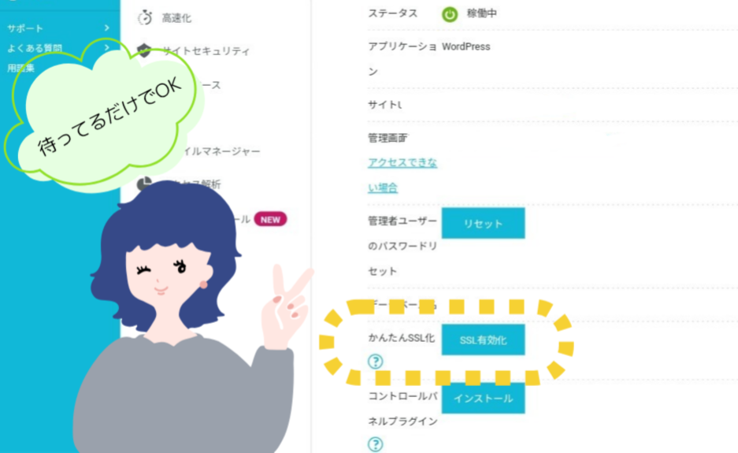Select サイトセキュリティ menu item
The image size is (738, 453).
[x=206, y=51]
